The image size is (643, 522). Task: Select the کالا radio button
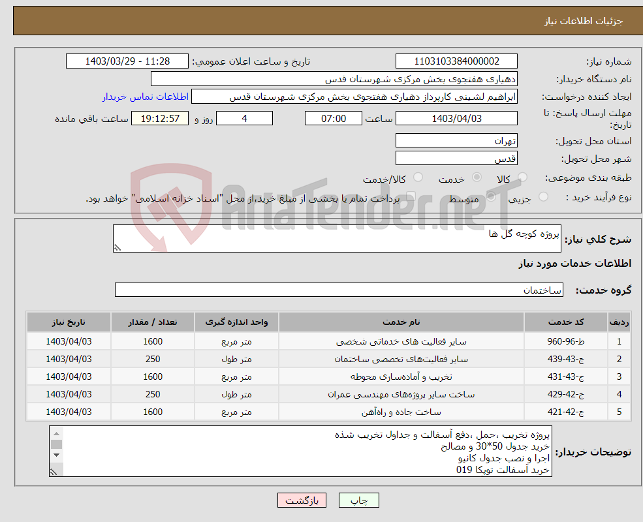(522, 177)
